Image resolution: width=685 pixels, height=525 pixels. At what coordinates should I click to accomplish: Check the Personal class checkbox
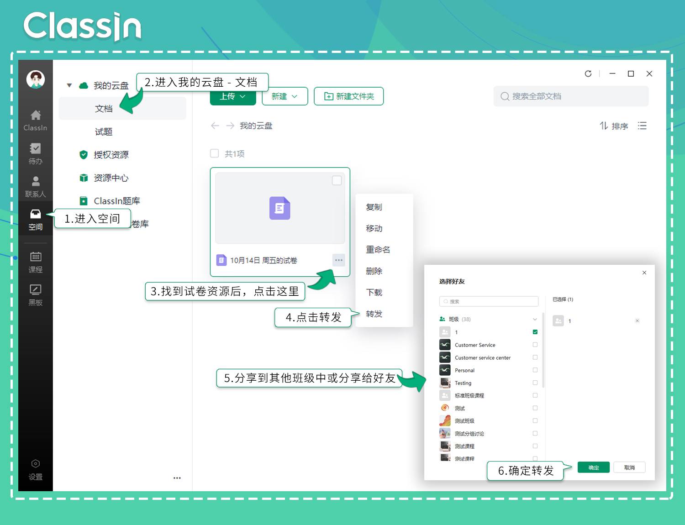(535, 370)
